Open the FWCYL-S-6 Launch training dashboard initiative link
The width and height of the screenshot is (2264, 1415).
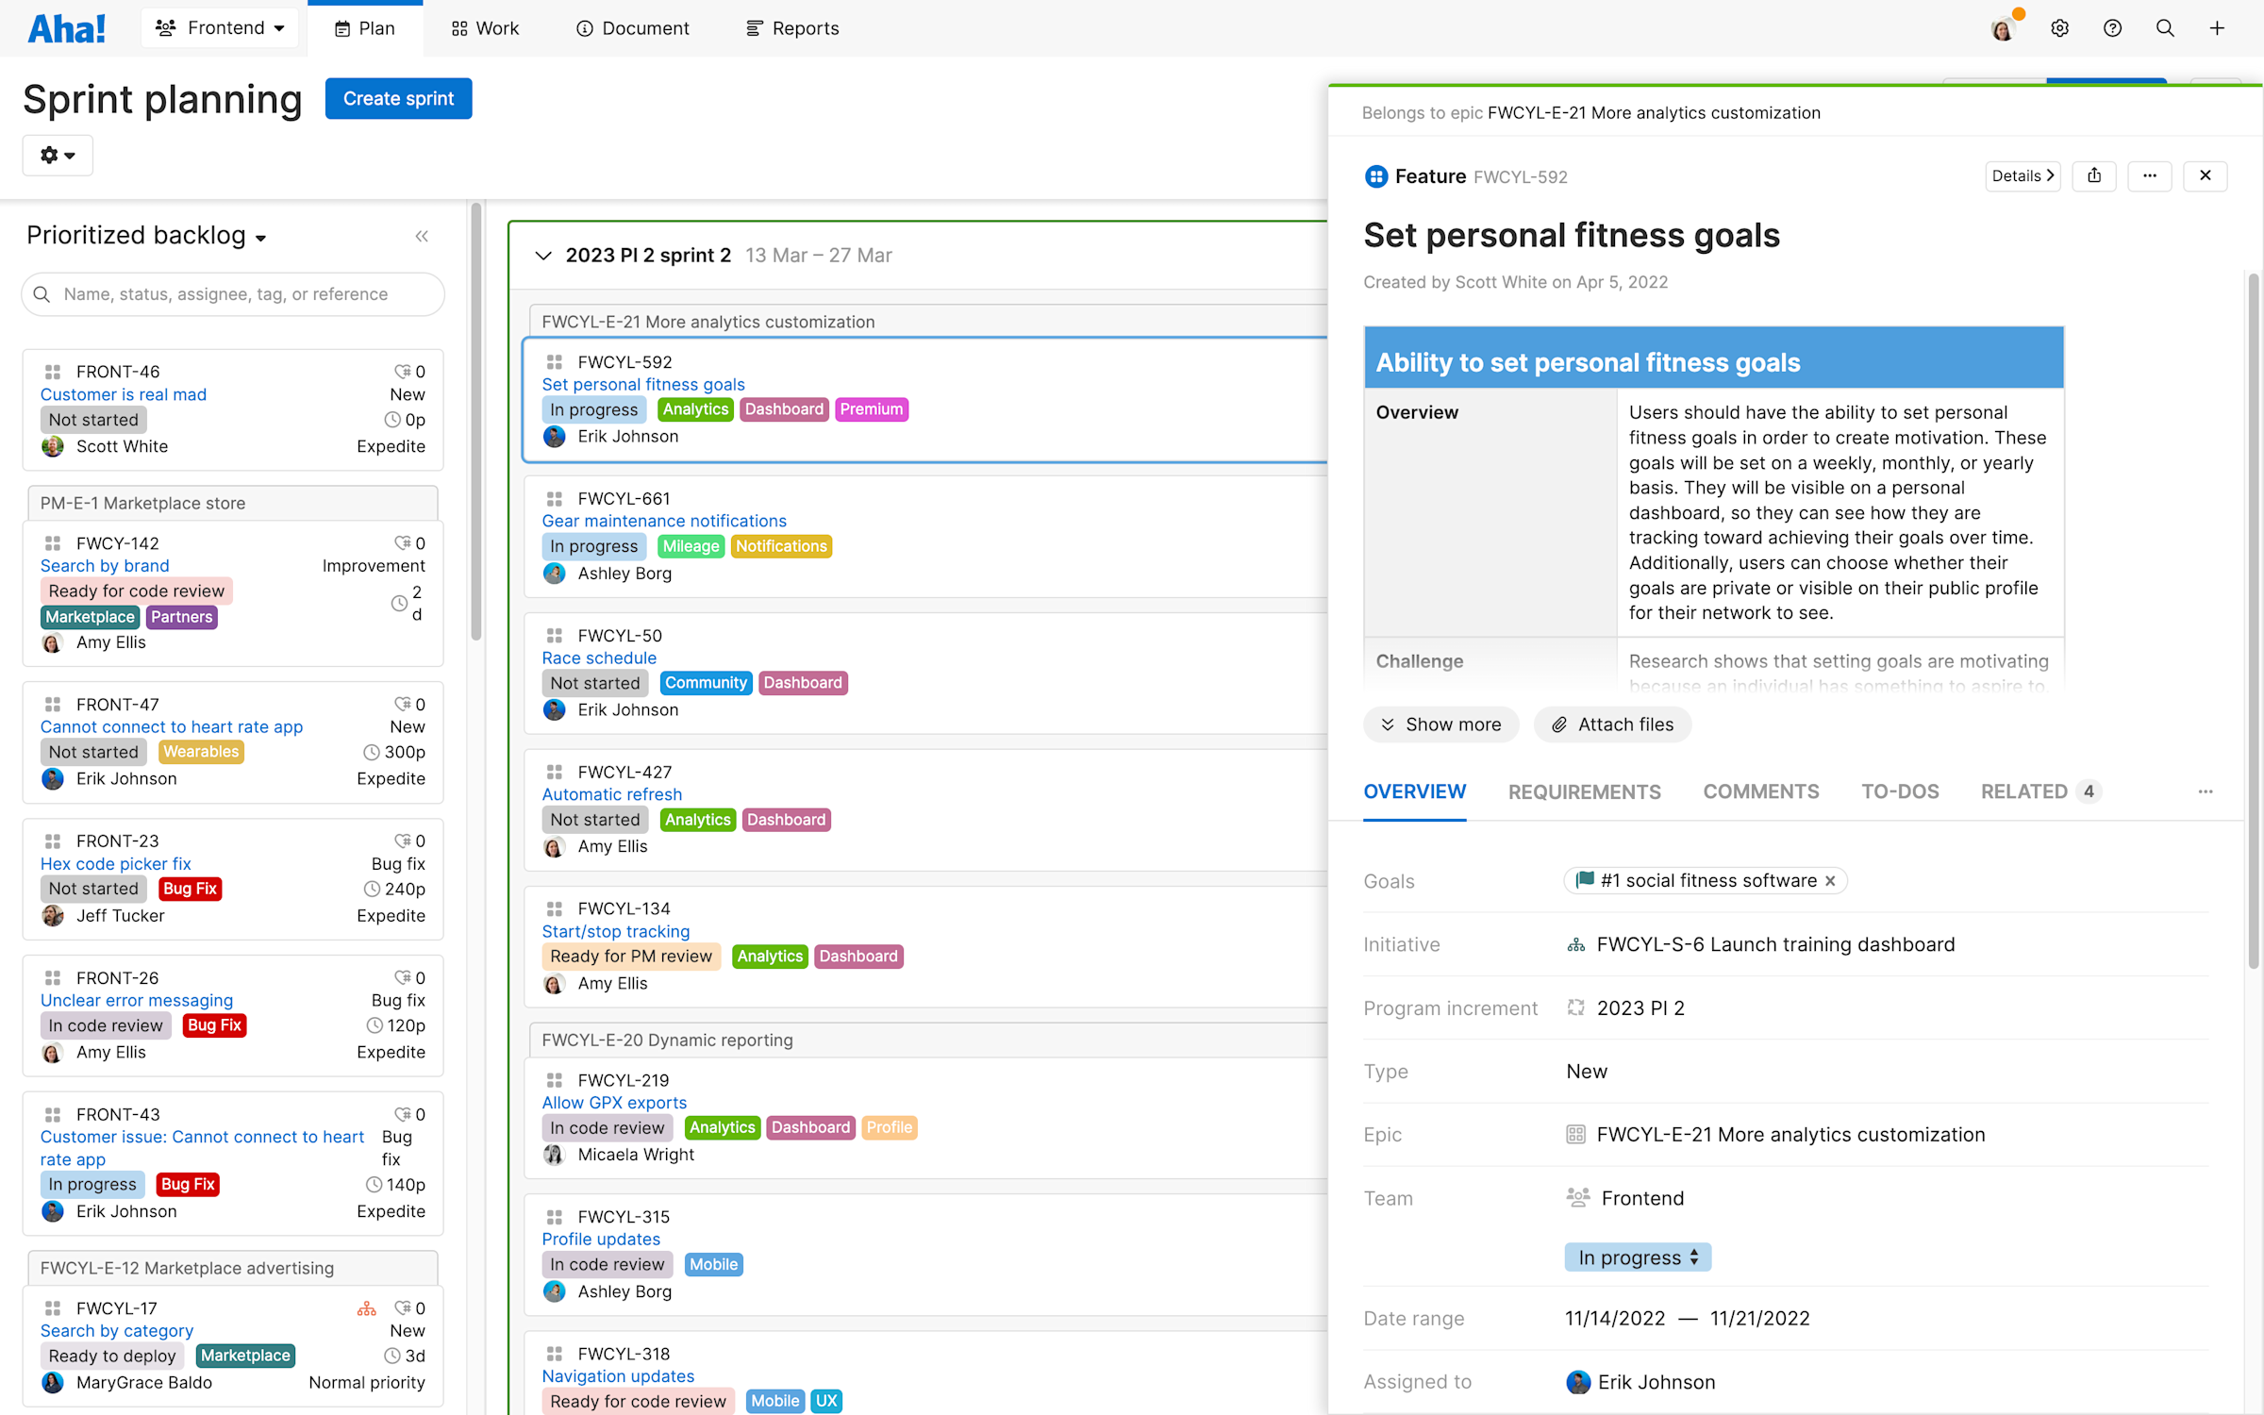pyautogui.click(x=1773, y=943)
